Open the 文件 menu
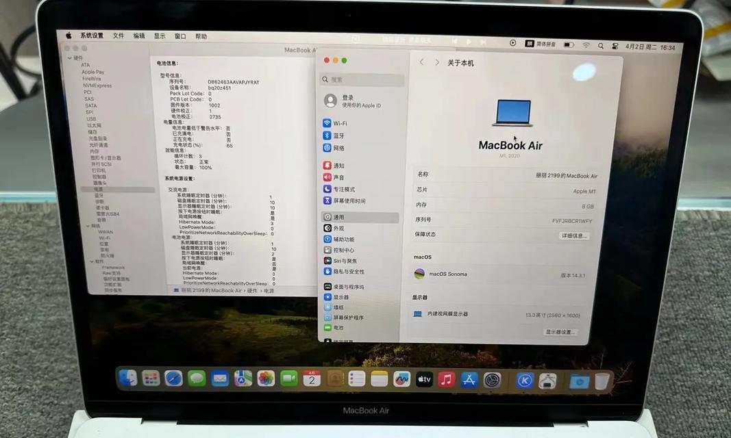 click(119, 36)
